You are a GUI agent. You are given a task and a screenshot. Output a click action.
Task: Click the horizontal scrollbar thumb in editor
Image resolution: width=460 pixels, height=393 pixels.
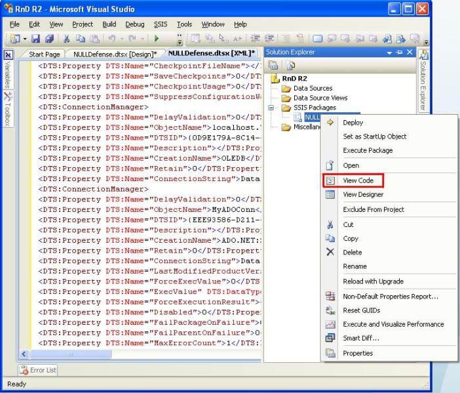(70, 354)
